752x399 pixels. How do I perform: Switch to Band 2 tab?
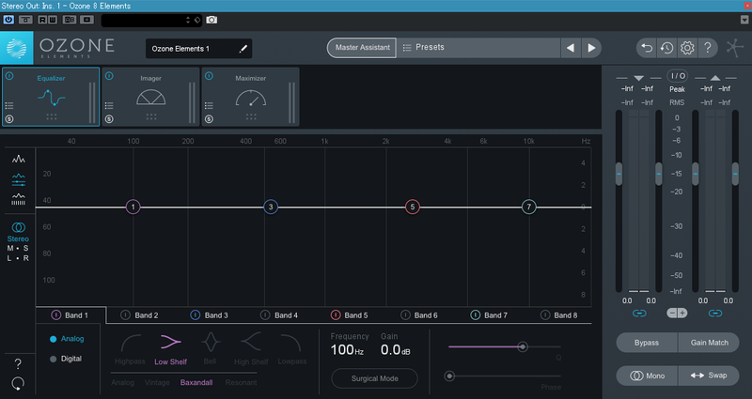pos(140,315)
